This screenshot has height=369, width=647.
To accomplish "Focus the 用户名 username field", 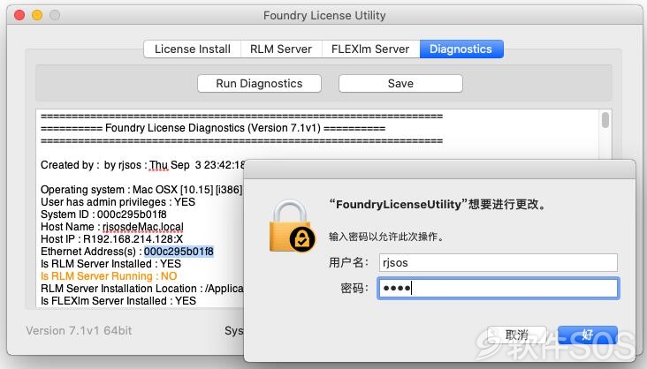I will [x=498, y=263].
